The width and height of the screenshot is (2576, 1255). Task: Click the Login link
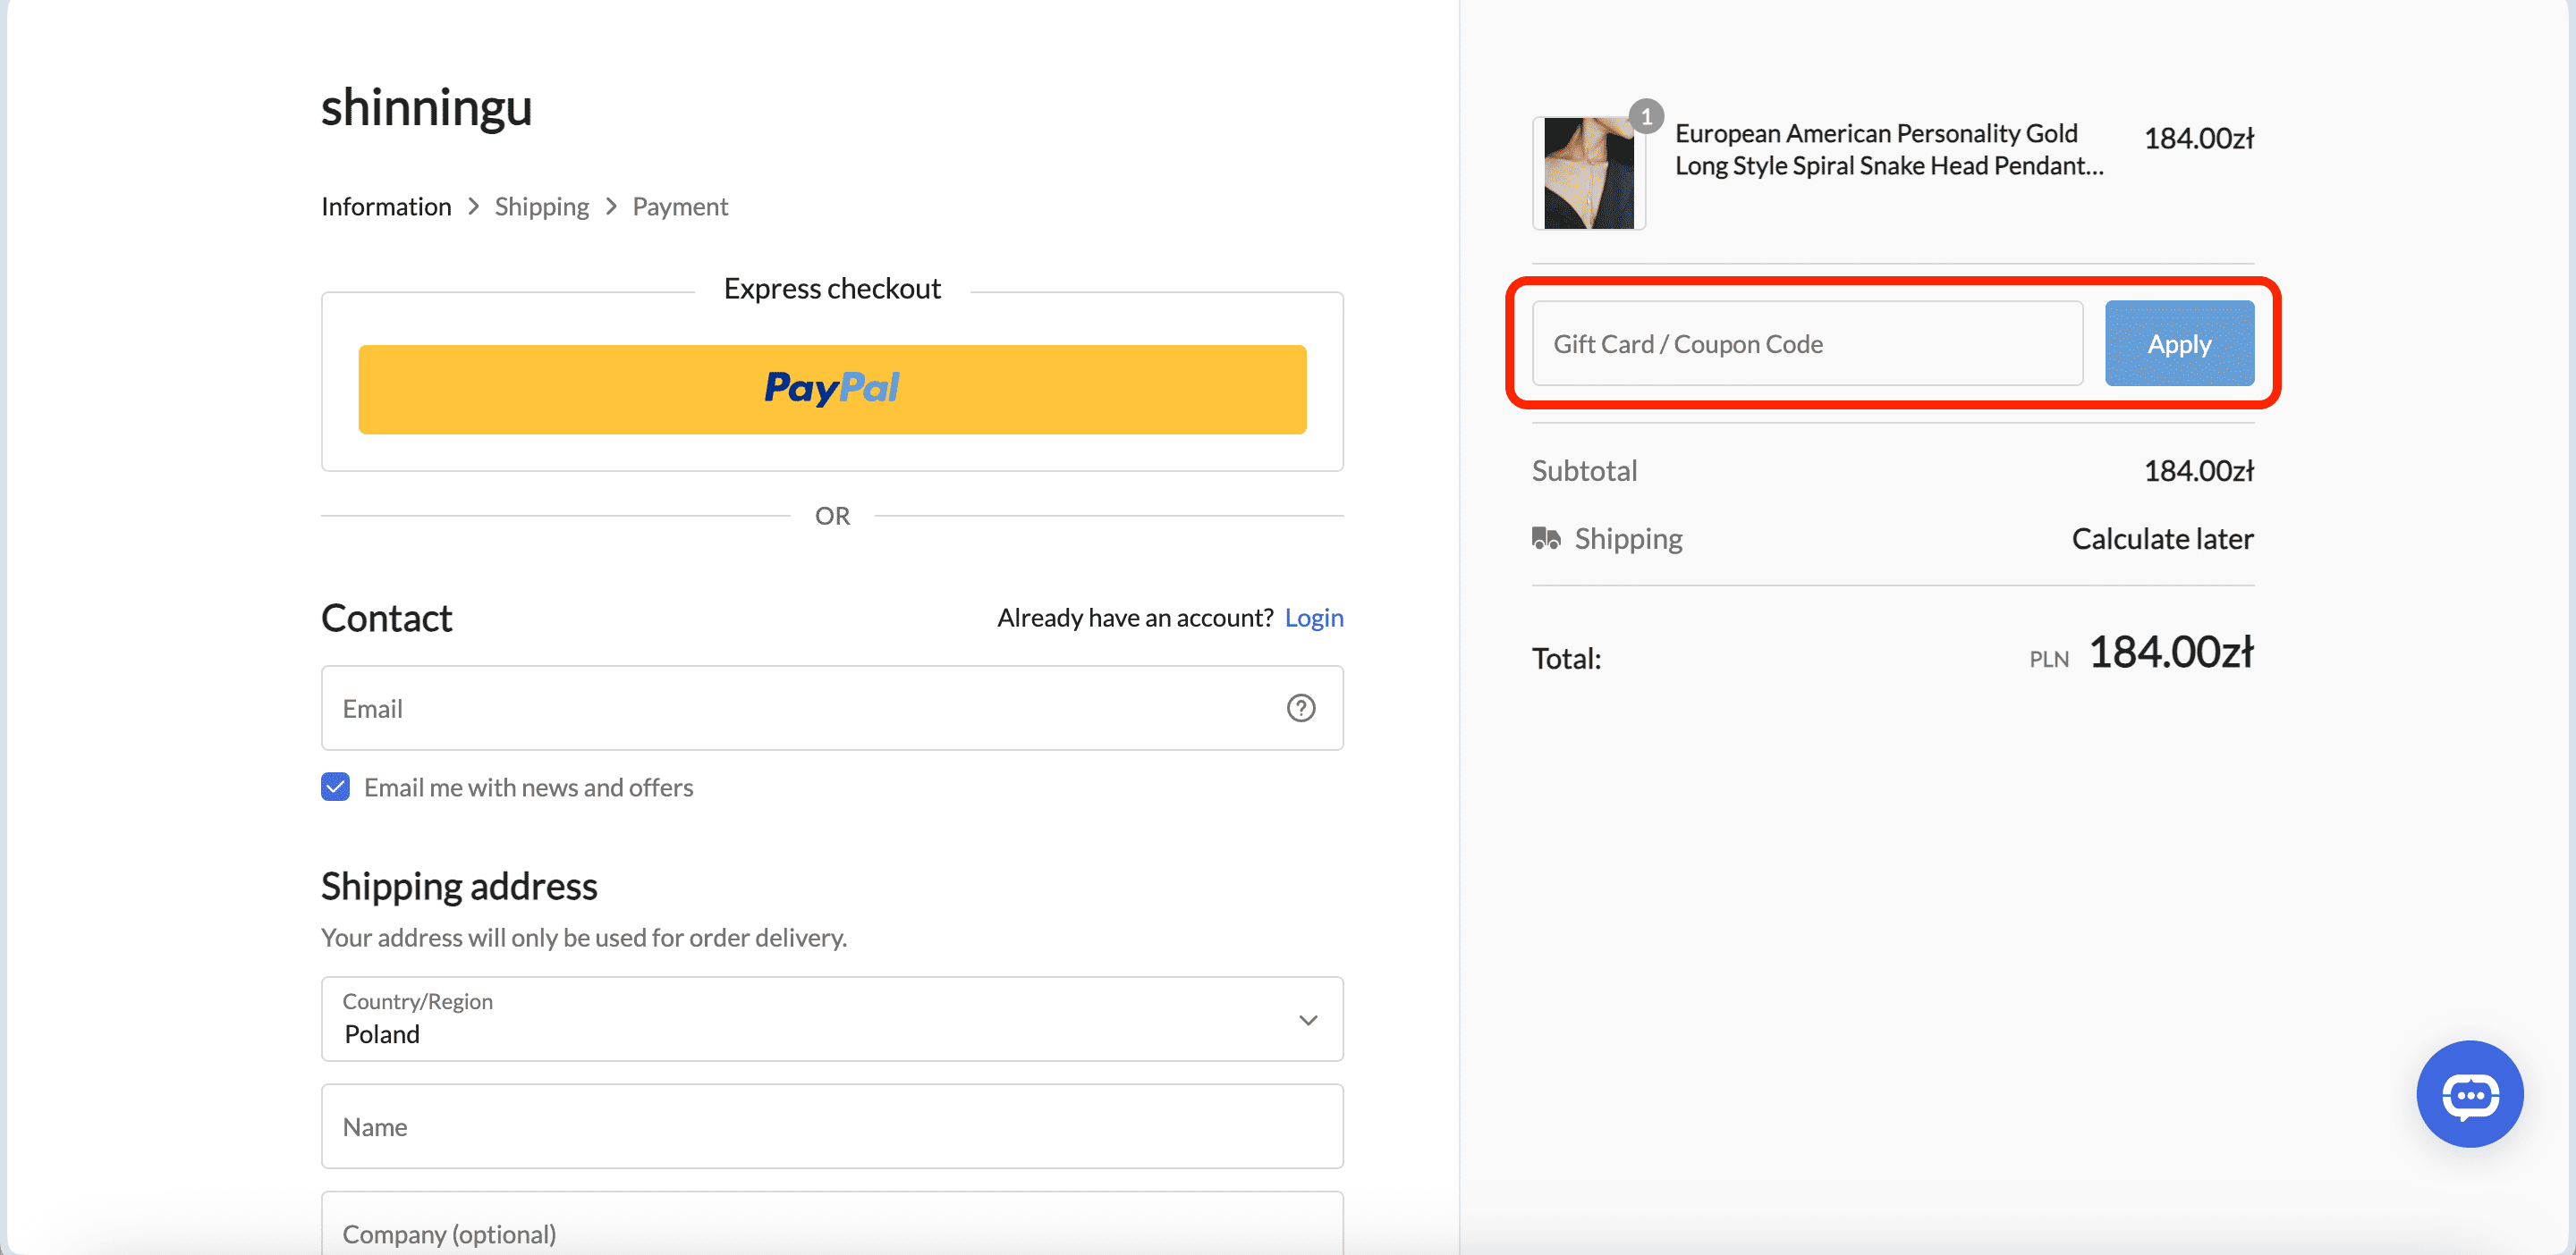[x=1314, y=619]
